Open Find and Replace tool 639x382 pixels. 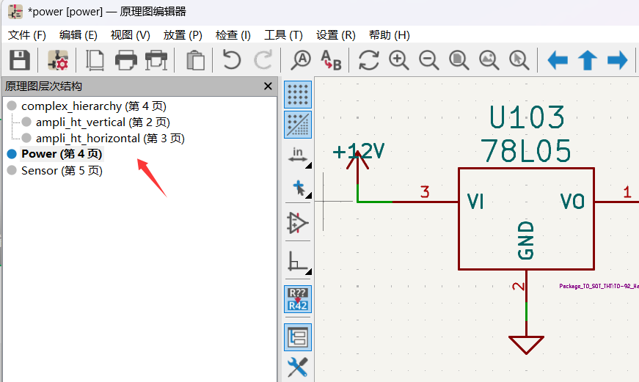(330, 60)
